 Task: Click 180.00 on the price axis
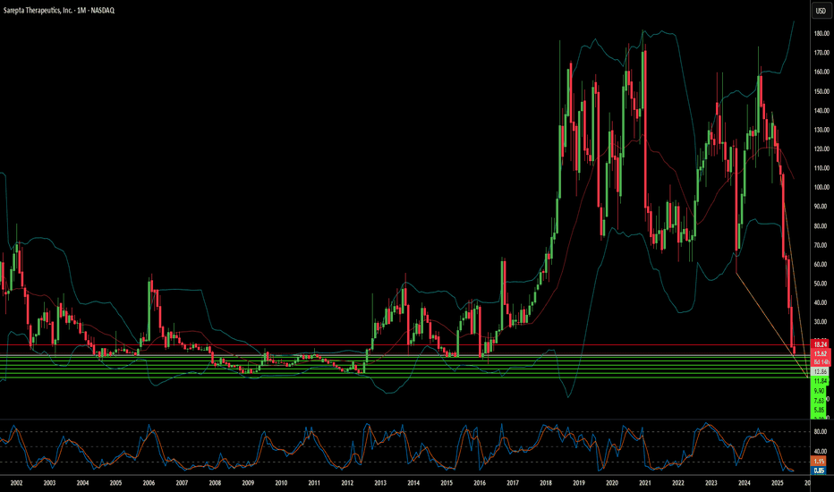821,33
